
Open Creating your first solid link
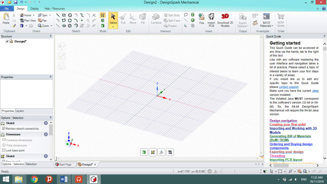pyautogui.click(x=288, y=124)
